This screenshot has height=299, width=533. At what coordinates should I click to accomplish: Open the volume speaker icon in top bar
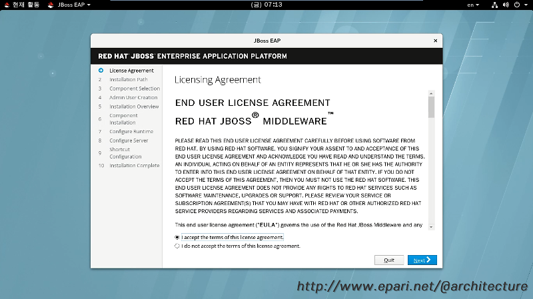pyautogui.click(x=506, y=5)
